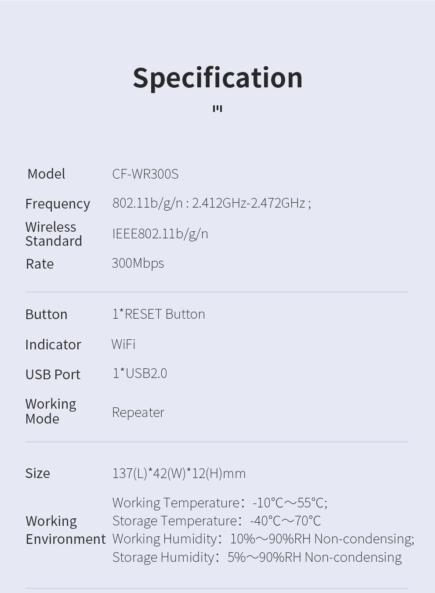Select the IEEE802.11b/g/n value

pyautogui.click(x=160, y=234)
